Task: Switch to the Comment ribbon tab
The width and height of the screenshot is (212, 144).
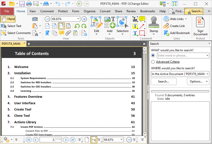Action: pos(47,11)
